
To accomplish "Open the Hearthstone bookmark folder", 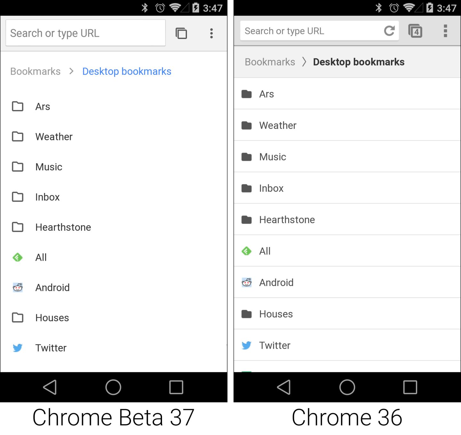I will [63, 227].
